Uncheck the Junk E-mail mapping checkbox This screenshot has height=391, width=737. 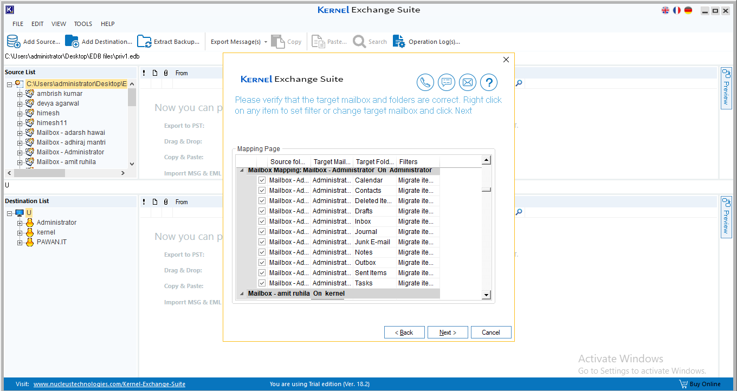click(262, 242)
